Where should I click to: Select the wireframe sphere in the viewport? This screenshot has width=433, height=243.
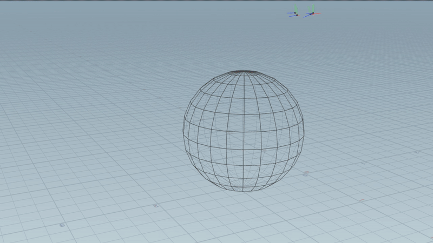coord(244,131)
